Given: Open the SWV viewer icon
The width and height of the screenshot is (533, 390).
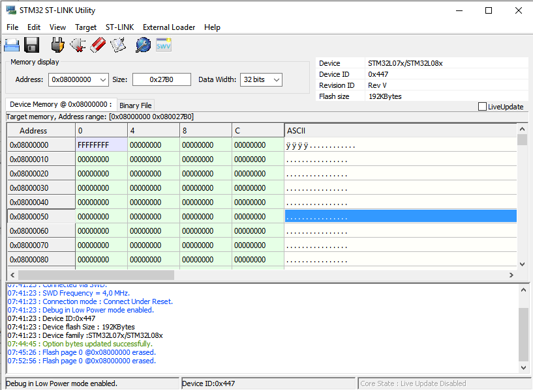Looking at the screenshot, I should tap(164, 45).
